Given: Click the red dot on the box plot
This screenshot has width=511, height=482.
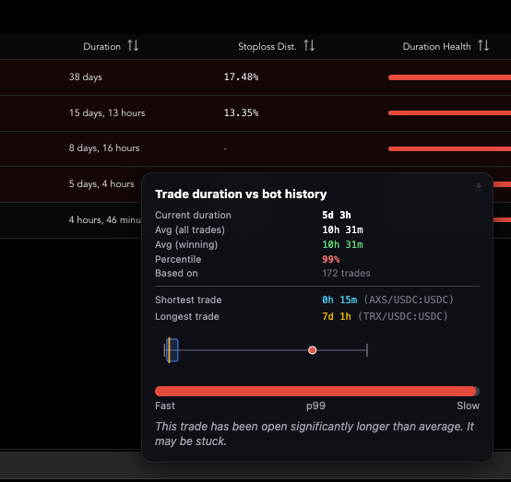Looking at the screenshot, I should point(312,350).
